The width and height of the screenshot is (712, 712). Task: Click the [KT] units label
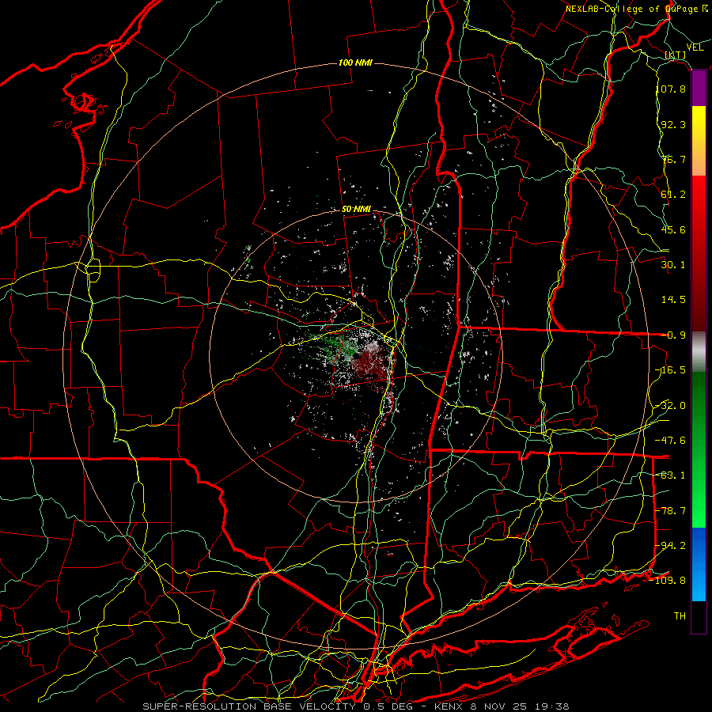coord(676,55)
